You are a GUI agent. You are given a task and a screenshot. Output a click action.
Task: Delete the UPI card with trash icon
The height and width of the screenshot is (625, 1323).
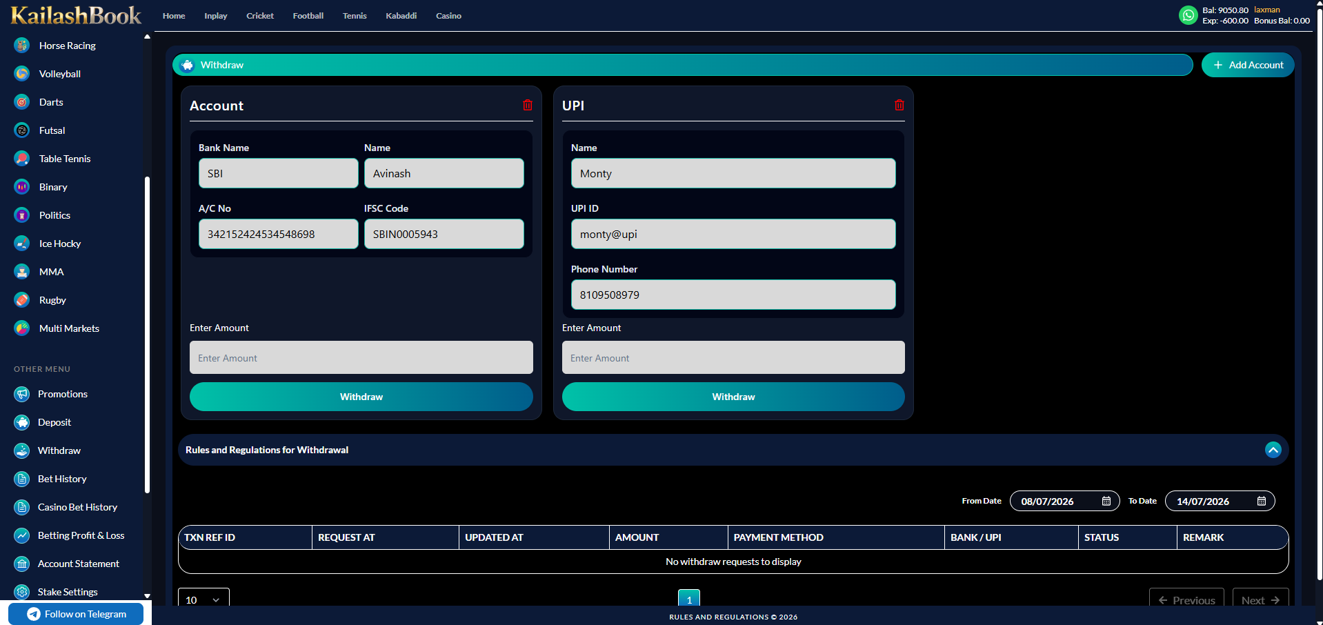point(899,105)
